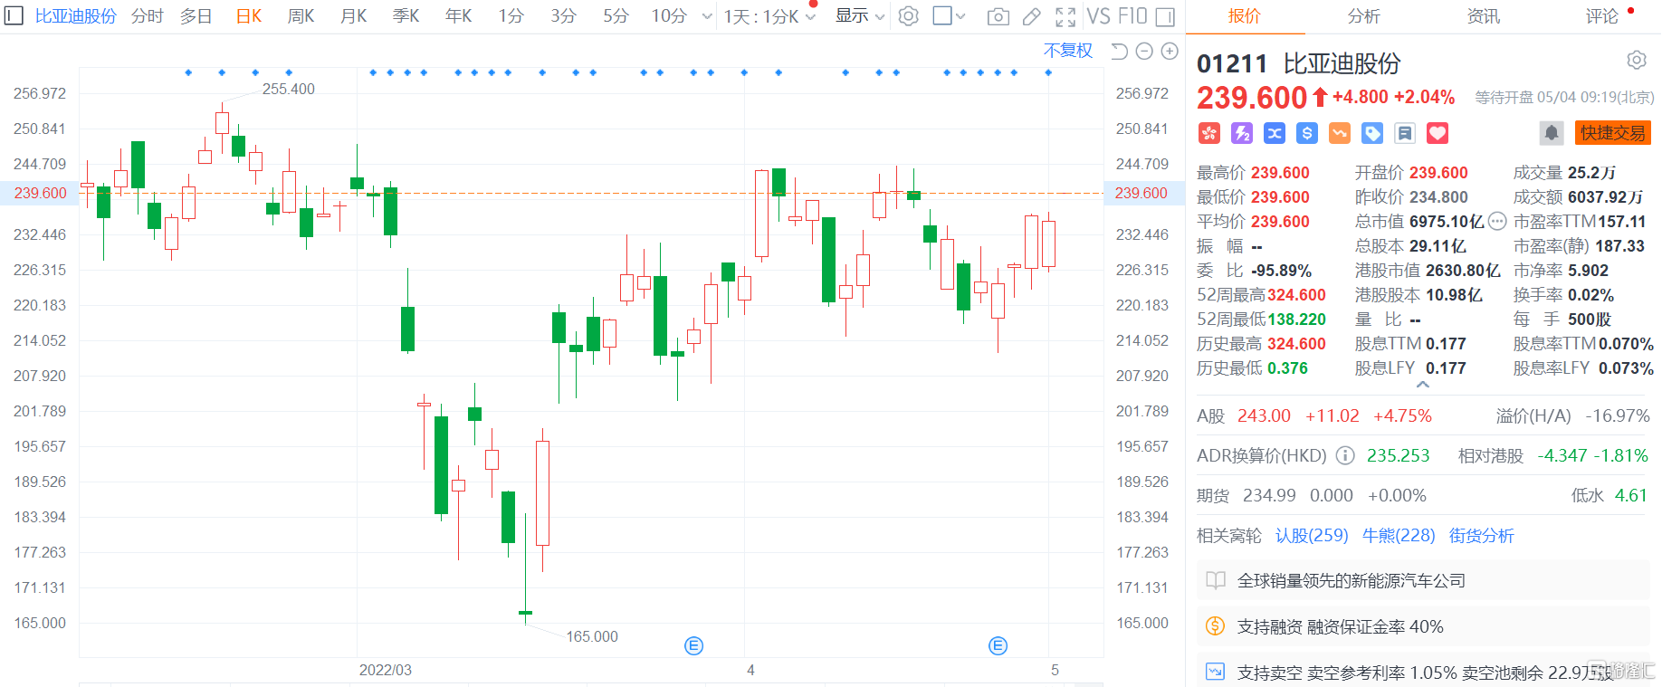Toggle right quote panel visibility icon
The width and height of the screenshot is (1662, 687).
1166,16
